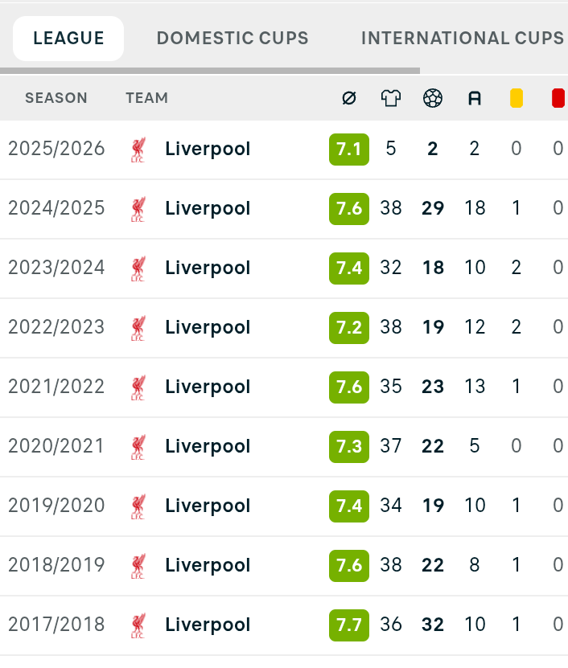
Task: Click the red card column icon
Action: (558, 98)
